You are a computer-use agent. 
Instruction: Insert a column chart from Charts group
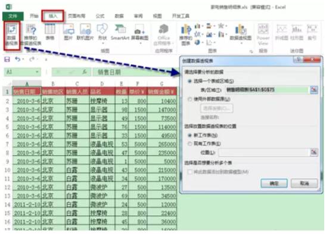pyautogui.click(x=197, y=26)
